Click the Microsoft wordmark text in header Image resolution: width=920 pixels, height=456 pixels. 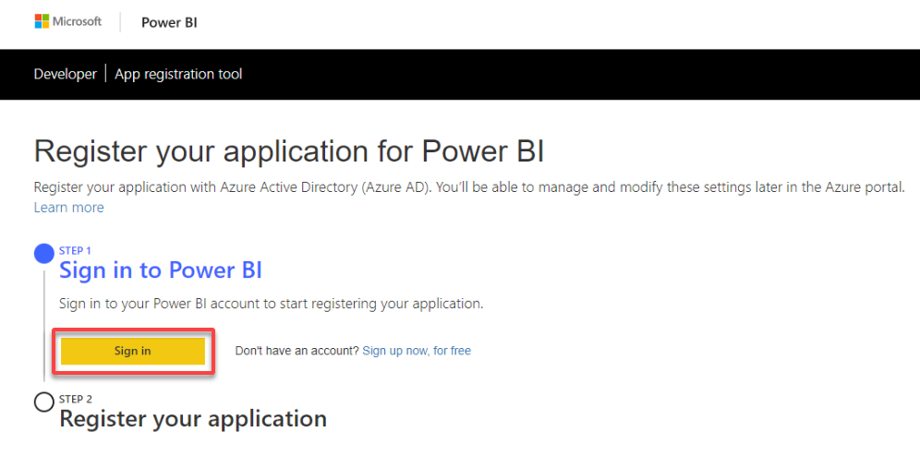(x=77, y=21)
